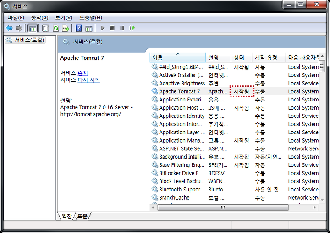
Task: Click the Restart Service icon
Action: click(132, 28)
